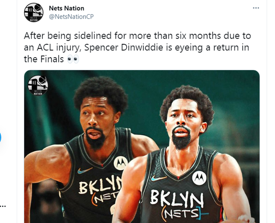Image resolution: width=275 pixels, height=223 pixels.
Task: Click the Nike swoosh on the right jersey
Action: coord(159,178)
